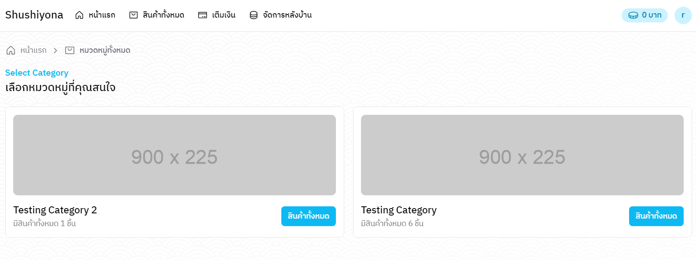Click the home icon in the breadcrumb
The height and width of the screenshot is (260, 696).
11,50
